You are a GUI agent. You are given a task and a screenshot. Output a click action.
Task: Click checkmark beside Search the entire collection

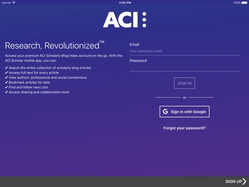(x=6, y=68)
